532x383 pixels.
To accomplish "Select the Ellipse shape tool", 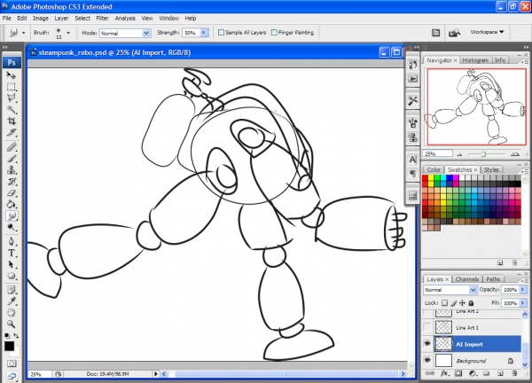I will [12, 276].
